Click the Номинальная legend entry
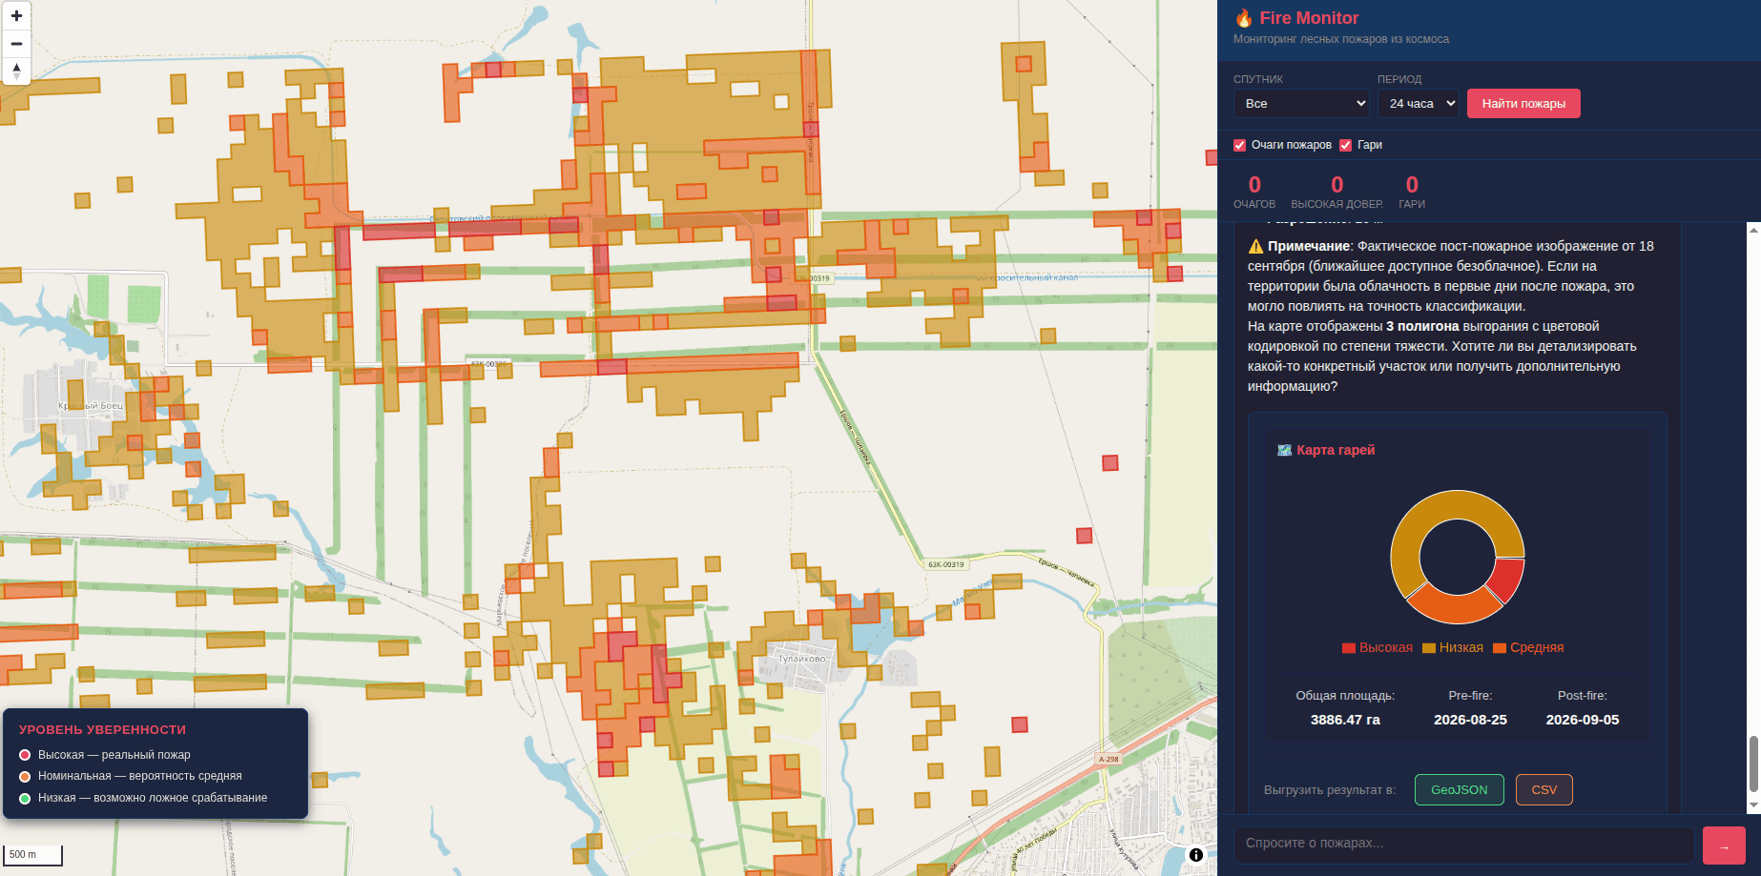This screenshot has width=1761, height=876. [x=131, y=776]
